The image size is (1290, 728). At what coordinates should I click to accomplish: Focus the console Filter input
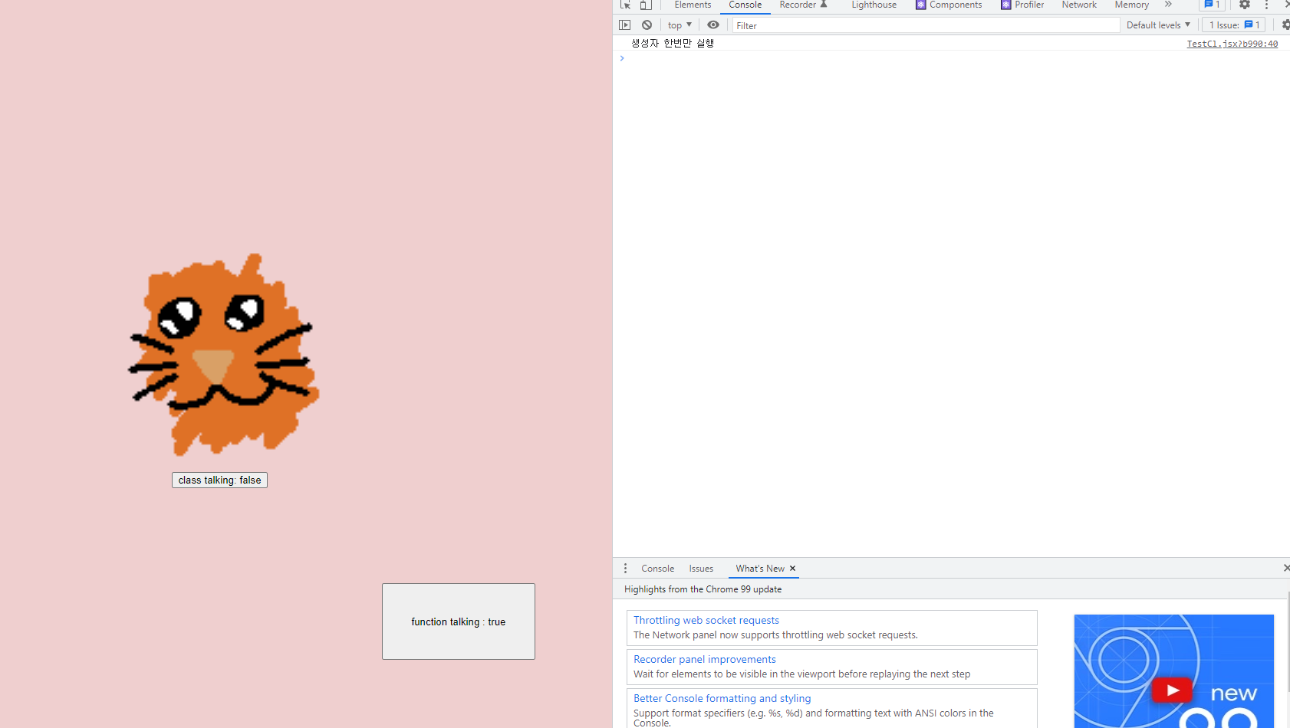pyautogui.click(x=926, y=25)
